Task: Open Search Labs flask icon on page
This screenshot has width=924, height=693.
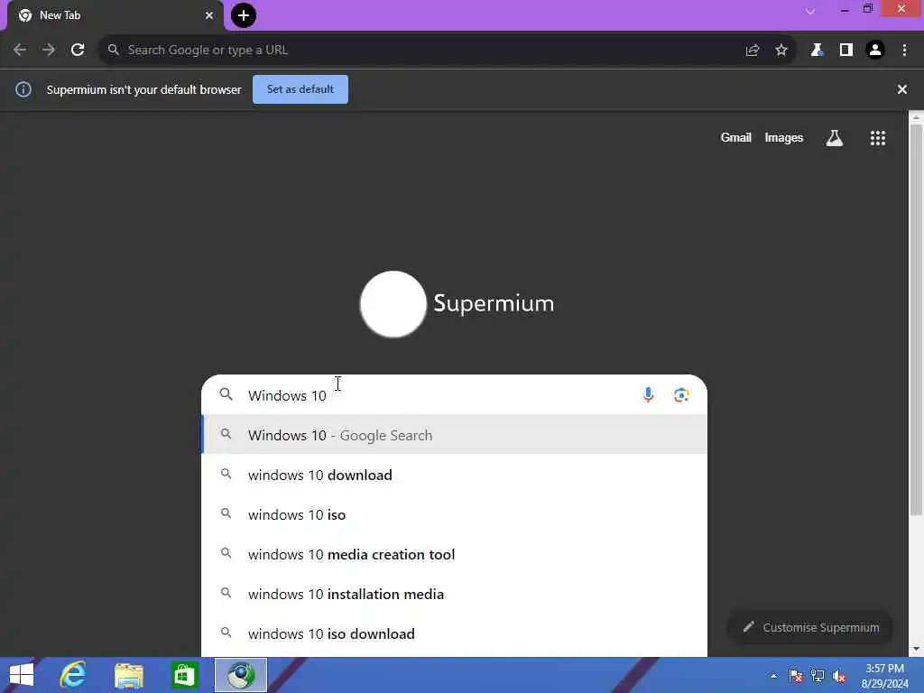Action: coord(835,138)
